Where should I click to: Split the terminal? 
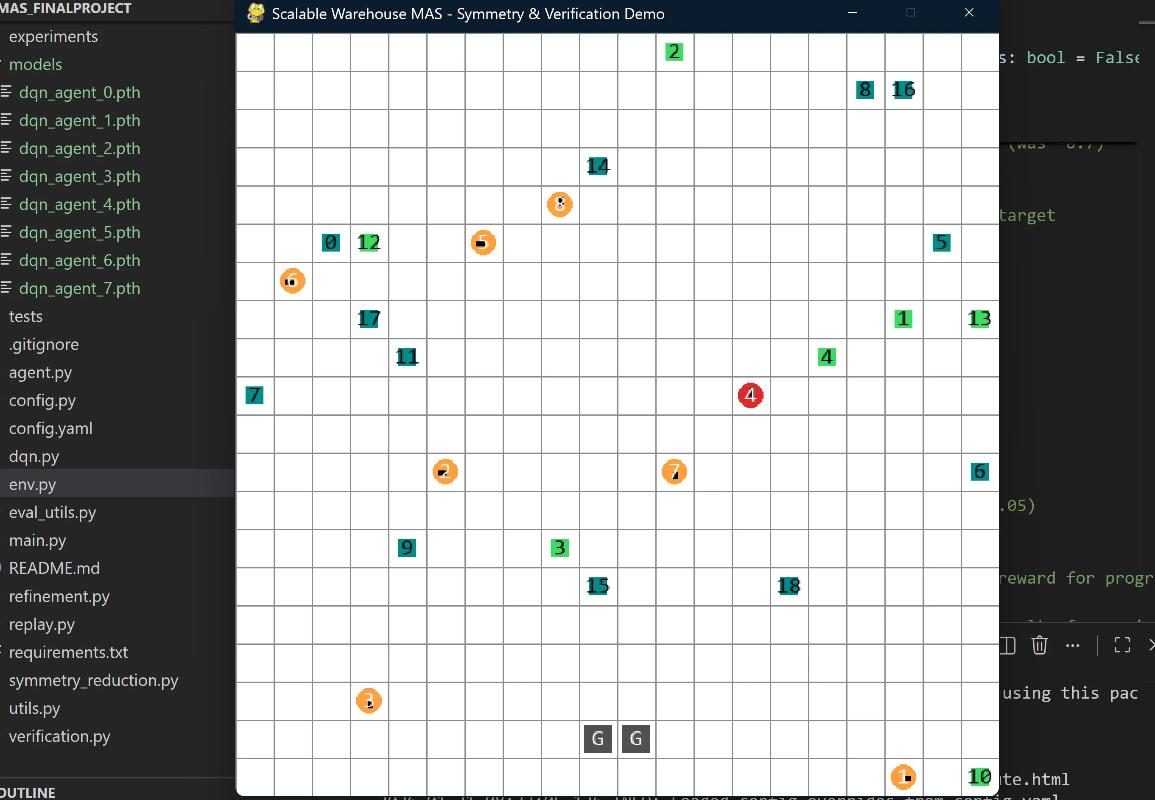1007,646
